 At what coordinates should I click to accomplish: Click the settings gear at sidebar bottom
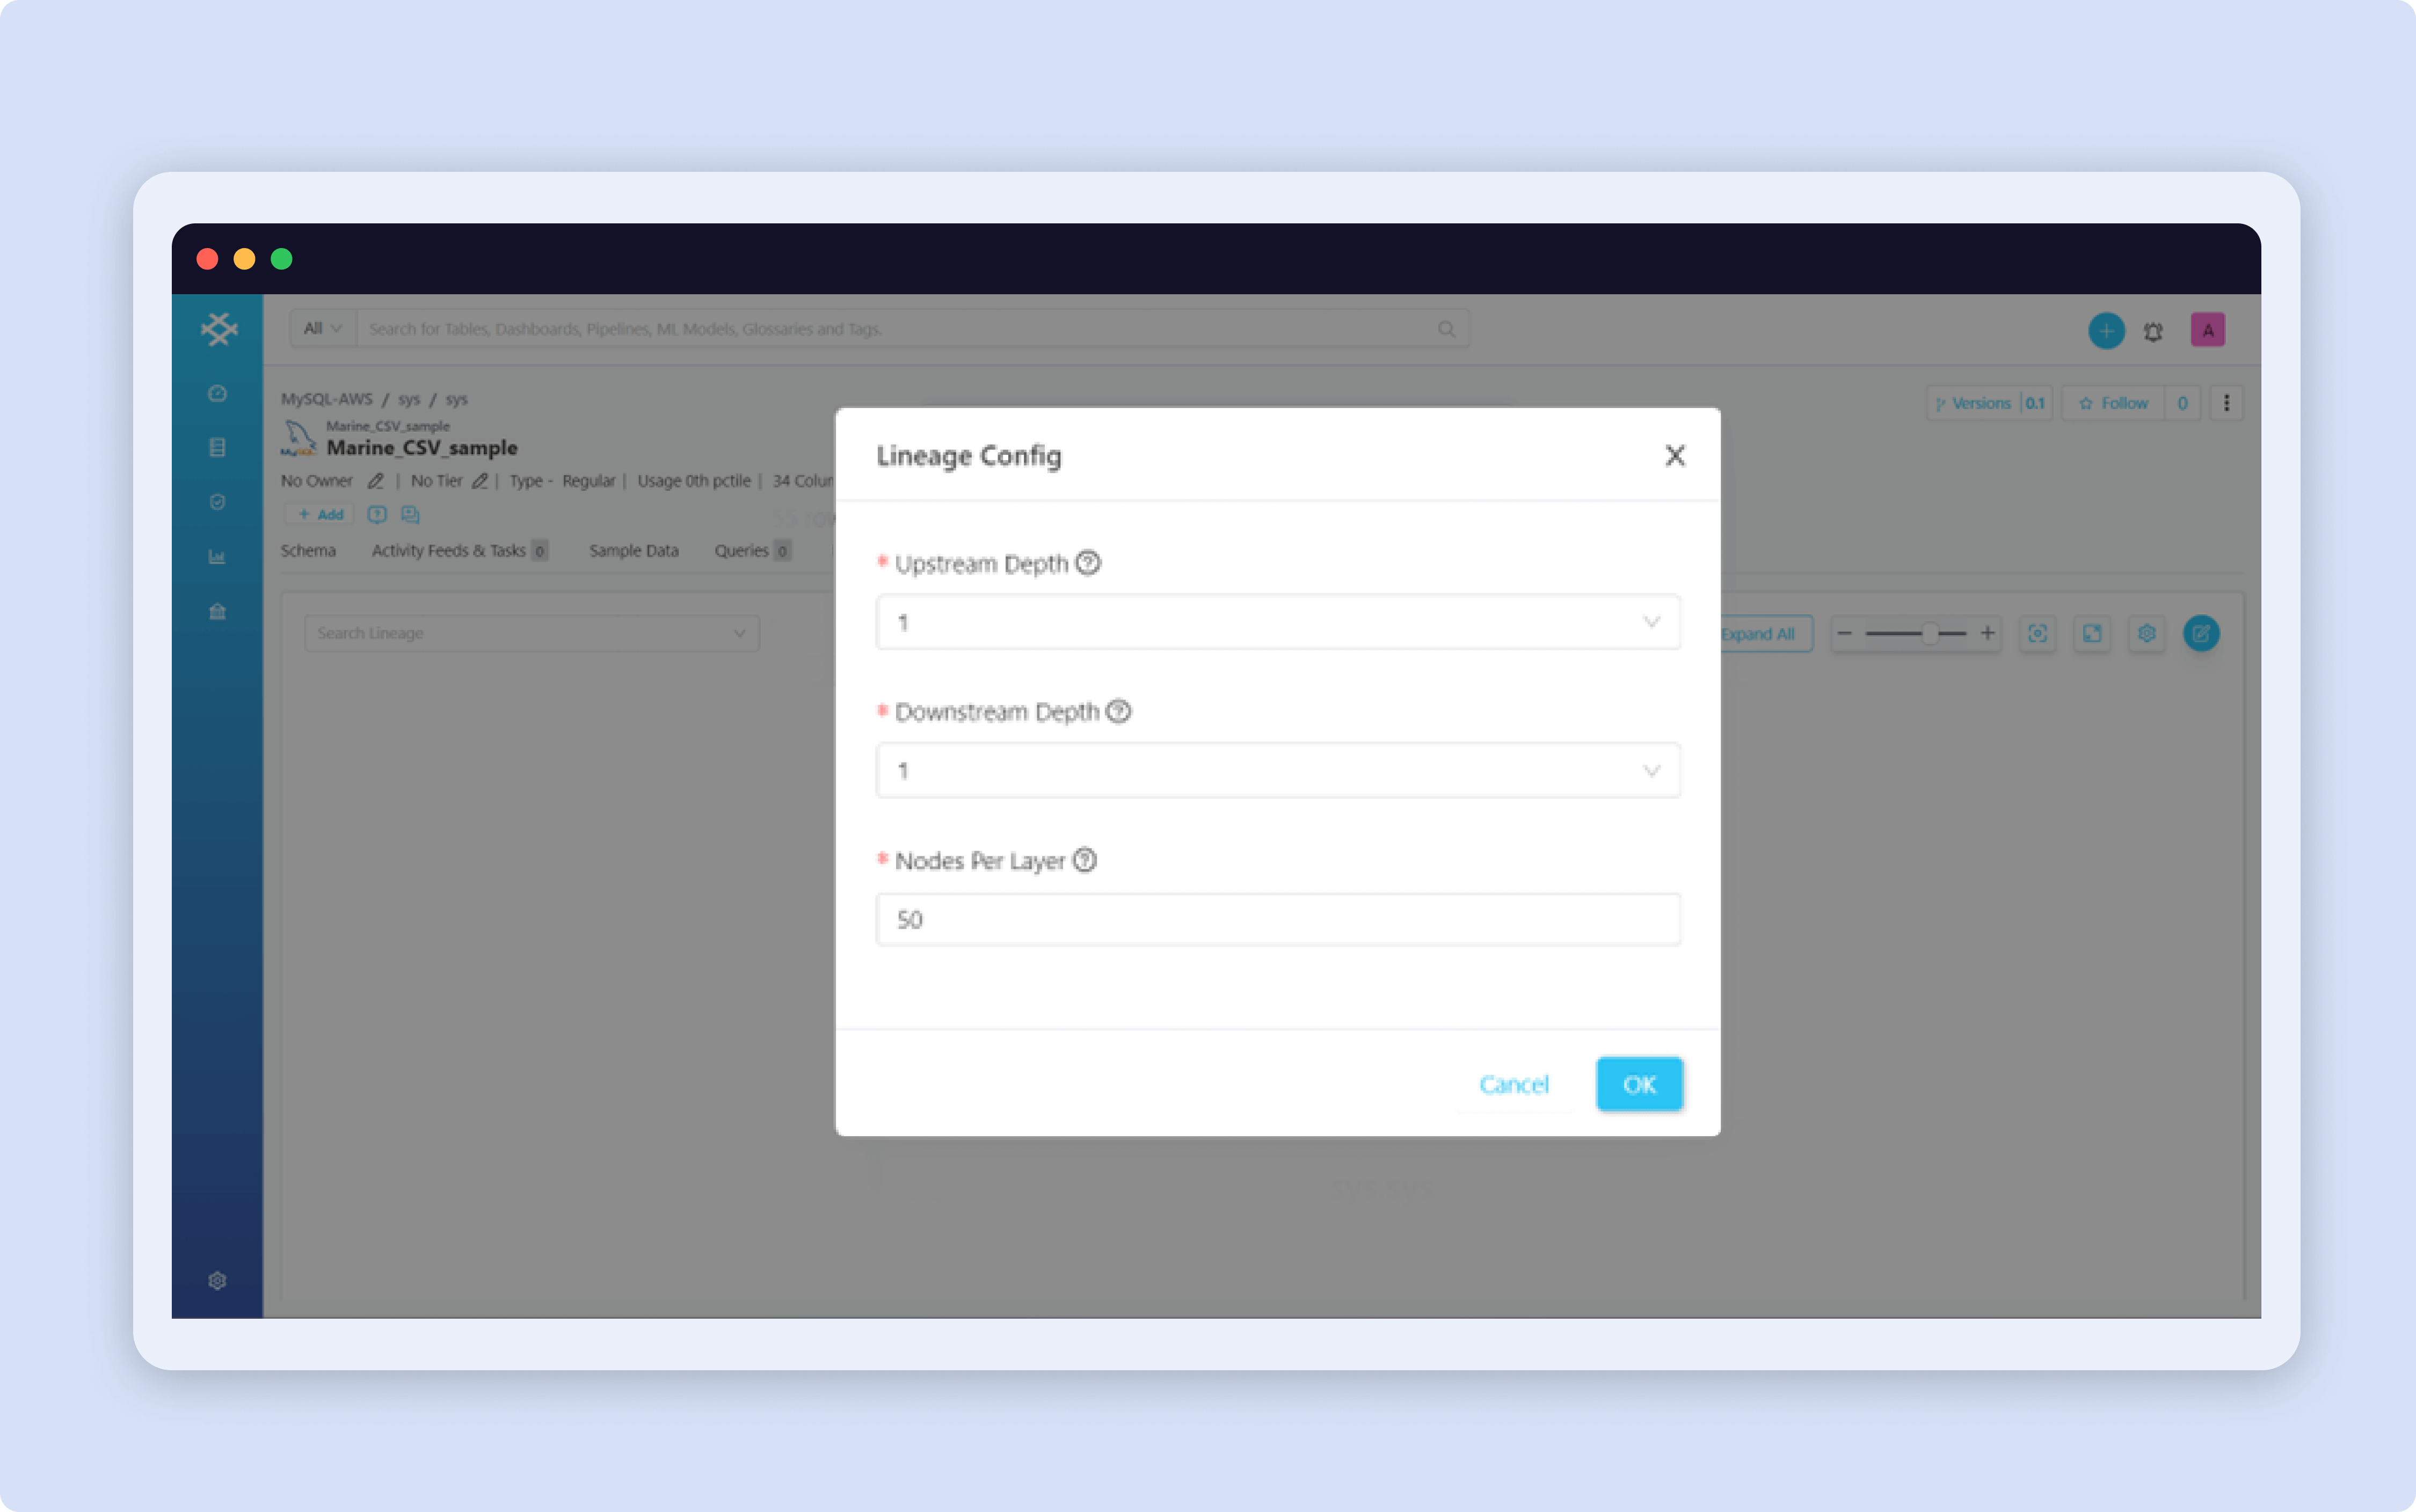pos(217,1280)
